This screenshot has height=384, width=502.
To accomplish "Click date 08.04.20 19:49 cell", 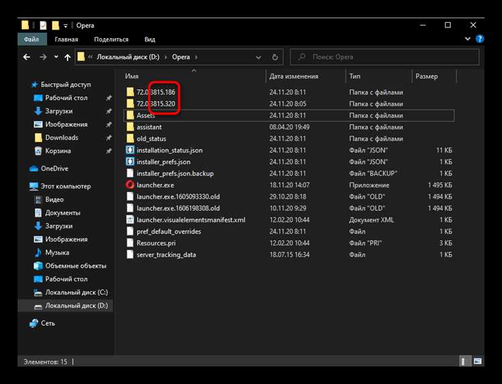I will pyautogui.click(x=289, y=127).
